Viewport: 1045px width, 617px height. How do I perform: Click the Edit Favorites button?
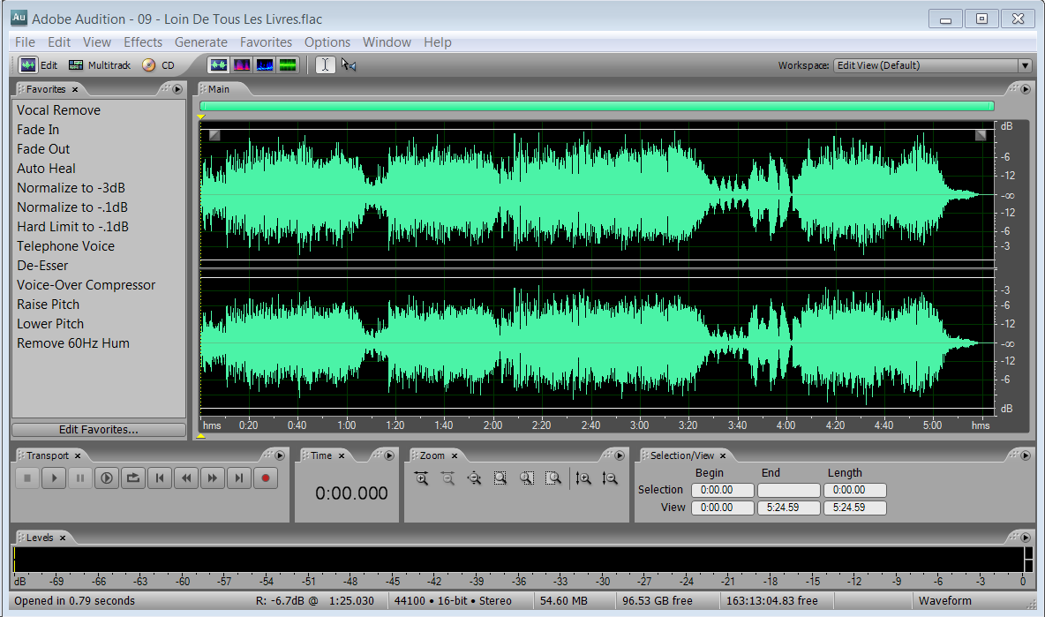[x=99, y=430]
